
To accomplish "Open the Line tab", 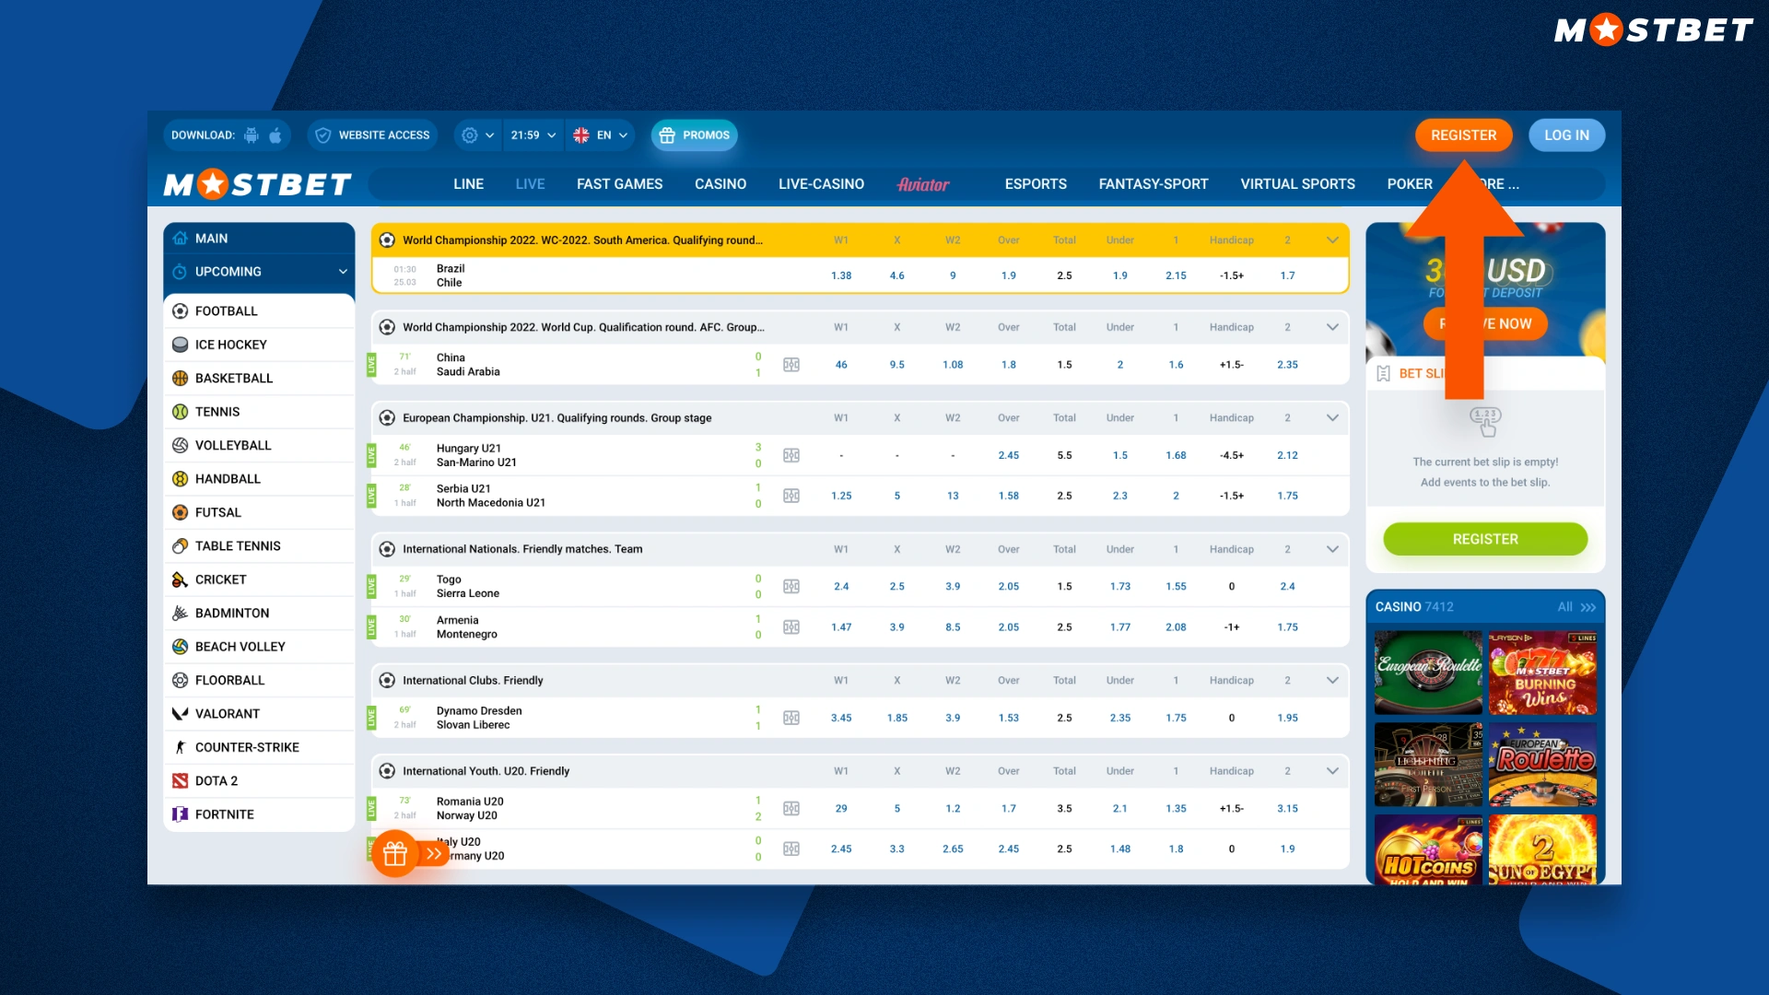I will [468, 184].
